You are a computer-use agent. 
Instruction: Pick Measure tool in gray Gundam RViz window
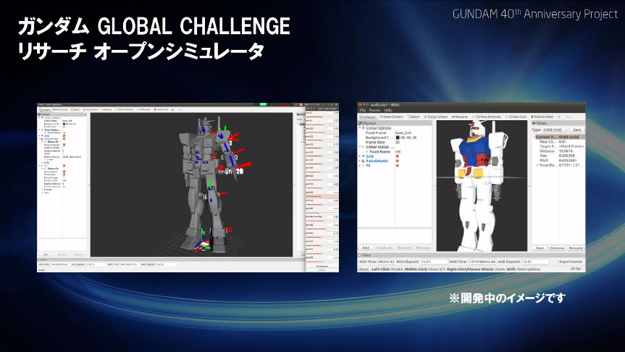coord(106,109)
